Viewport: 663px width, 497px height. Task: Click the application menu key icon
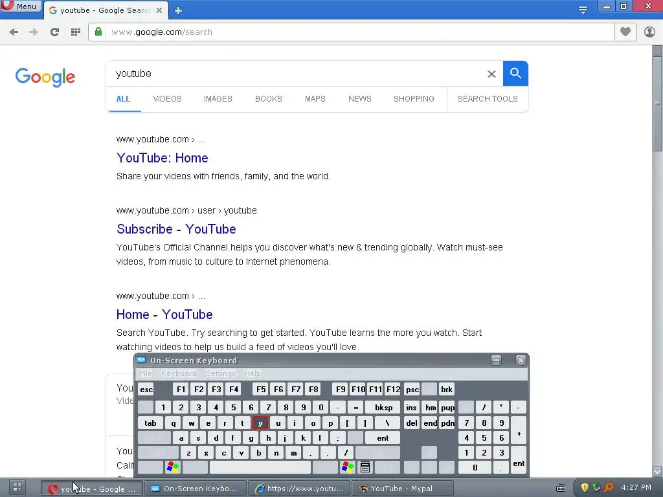tap(365, 467)
